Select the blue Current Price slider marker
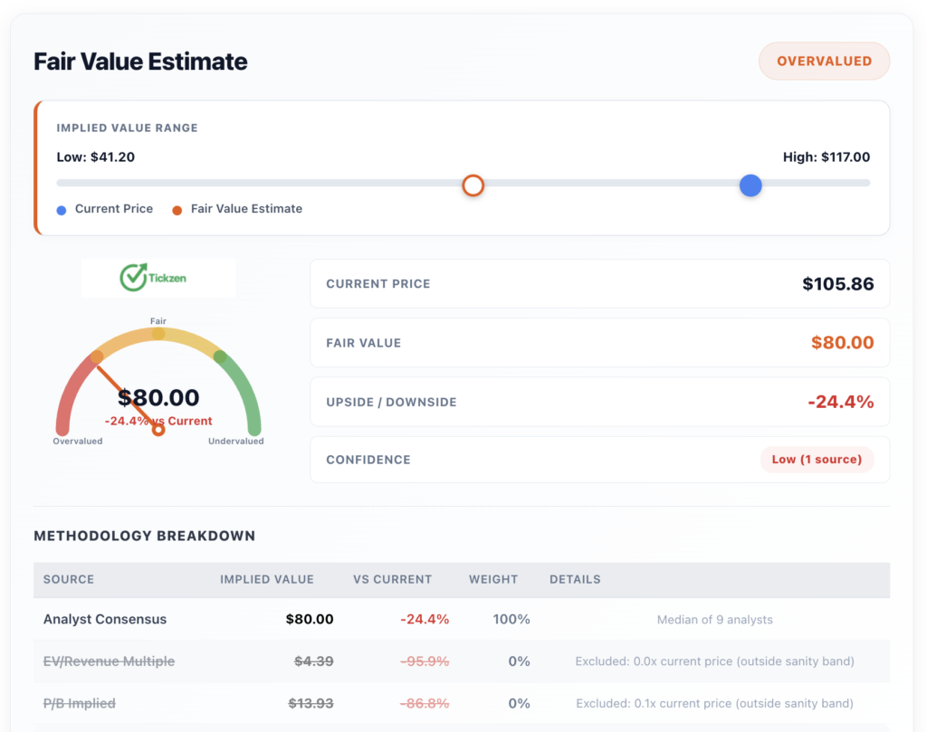This screenshot has width=927, height=732. point(750,185)
